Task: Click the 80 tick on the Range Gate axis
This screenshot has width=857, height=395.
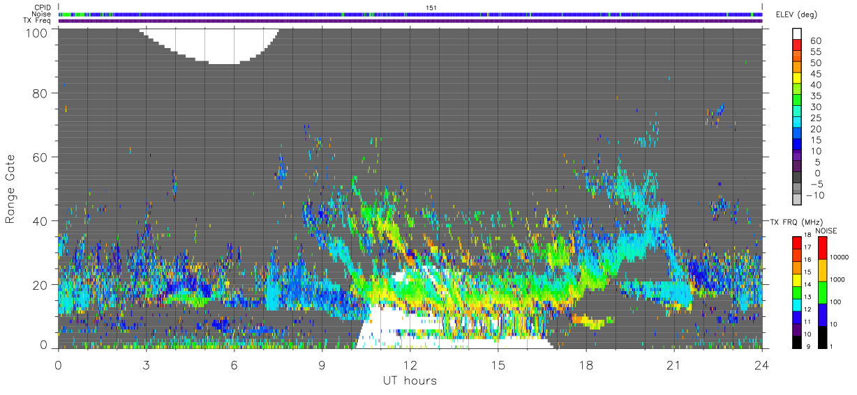Action: (40, 93)
